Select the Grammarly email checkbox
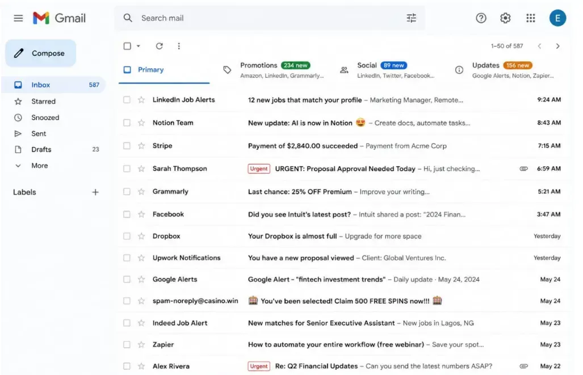Viewport: 583px width, 375px height. point(127,191)
